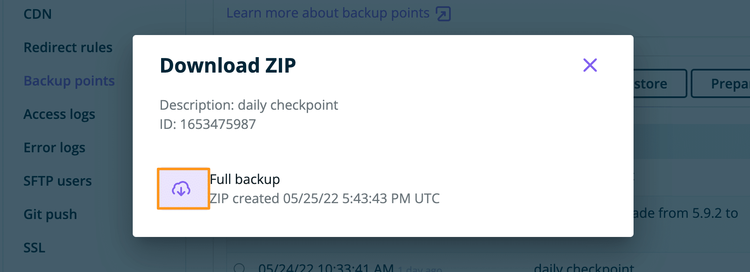Click the external link icon beside Learn more
This screenshot has width=750, height=272.
pyautogui.click(x=443, y=14)
